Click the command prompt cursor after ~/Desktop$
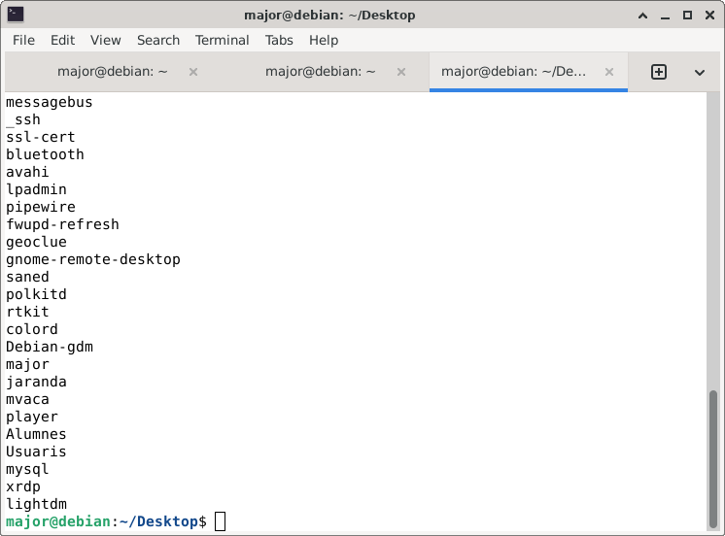 click(220, 521)
